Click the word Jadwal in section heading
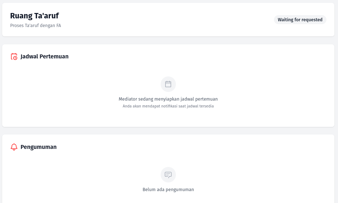Image resolution: width=338 pixels, height=203 pixels. 29,57
